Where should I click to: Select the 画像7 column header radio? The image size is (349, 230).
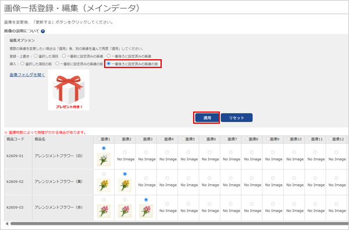pos(226,139)
